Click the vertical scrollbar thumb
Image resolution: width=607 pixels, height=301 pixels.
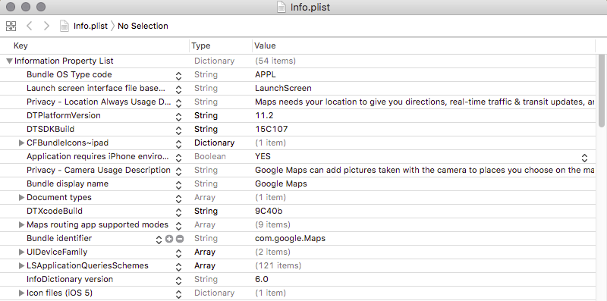click(x=601, y=91)
